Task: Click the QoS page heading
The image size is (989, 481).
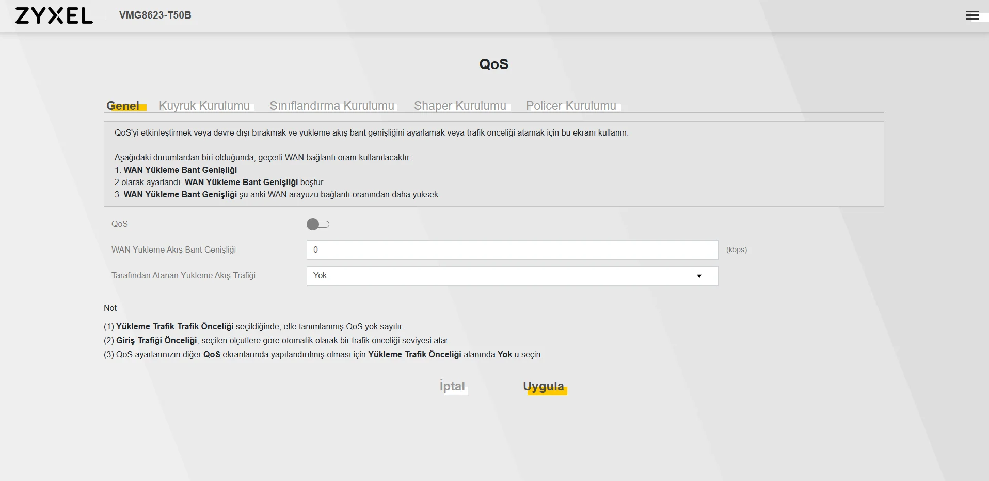Action: coord(494,64)
